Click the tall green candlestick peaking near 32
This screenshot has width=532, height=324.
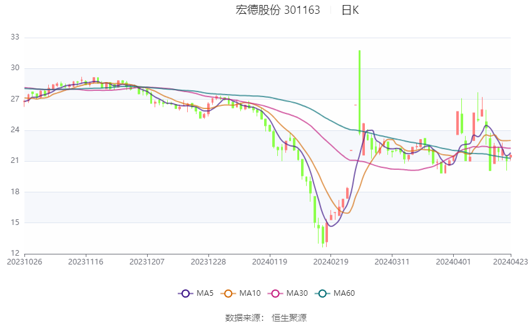click(x=360, y=91)
